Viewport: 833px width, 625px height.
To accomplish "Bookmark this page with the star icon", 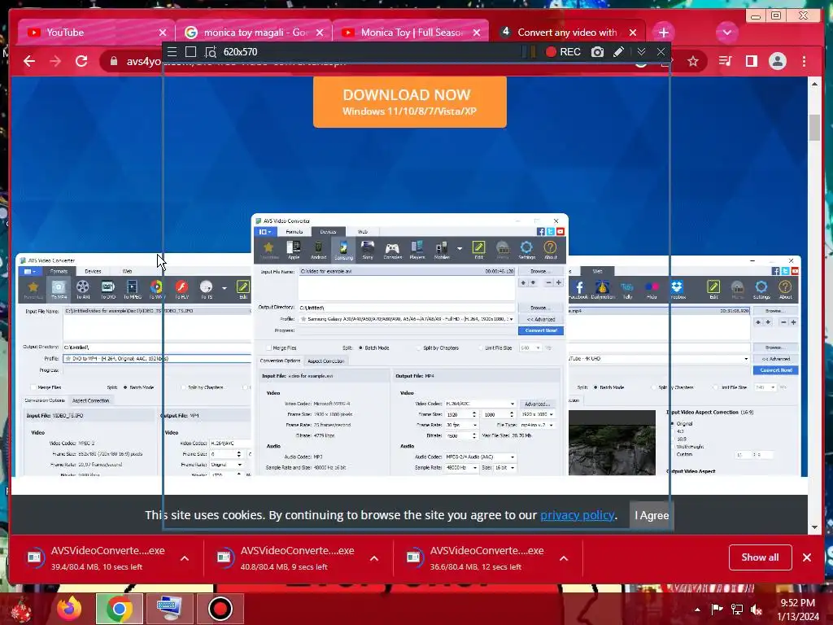I will tap(693, 61).
